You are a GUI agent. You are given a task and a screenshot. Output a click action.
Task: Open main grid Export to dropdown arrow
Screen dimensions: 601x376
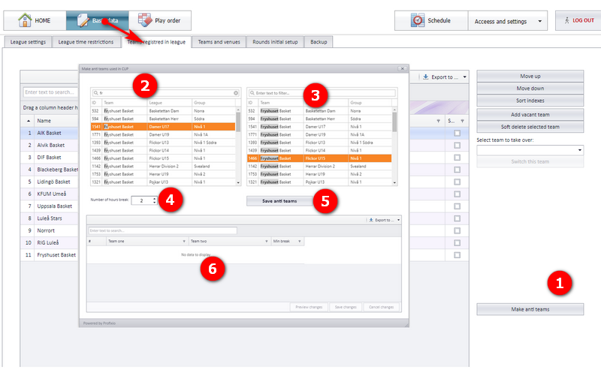click(x=464, y=77)
